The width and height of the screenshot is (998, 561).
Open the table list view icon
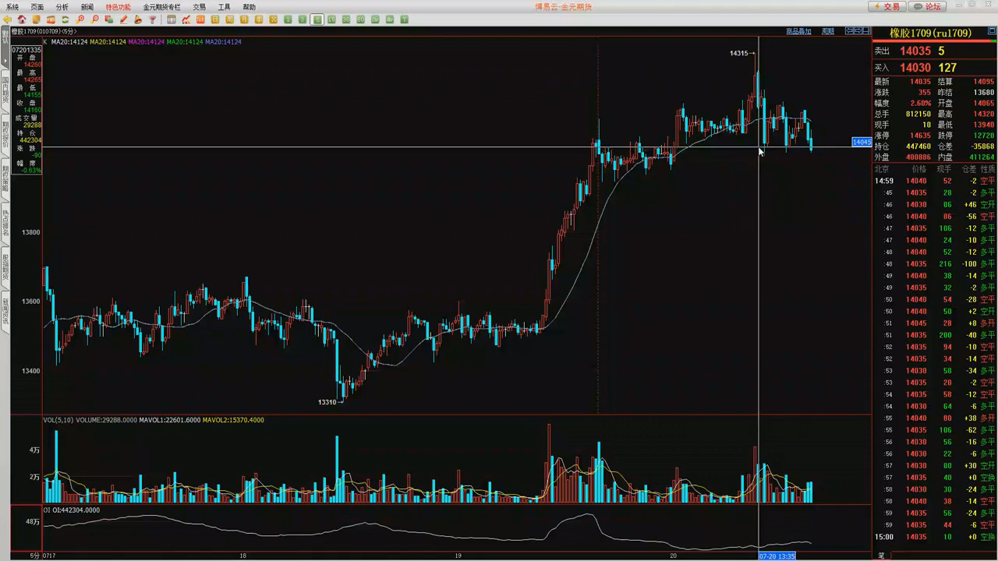172,19
